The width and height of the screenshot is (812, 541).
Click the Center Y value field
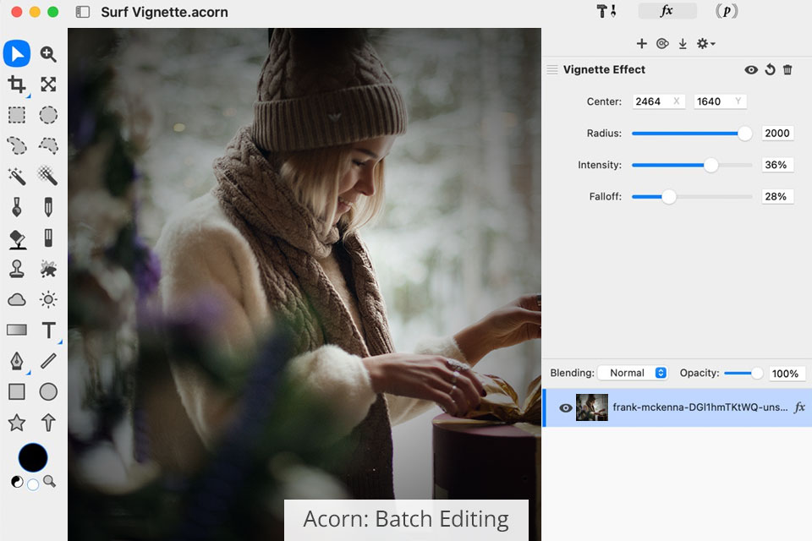720,101
